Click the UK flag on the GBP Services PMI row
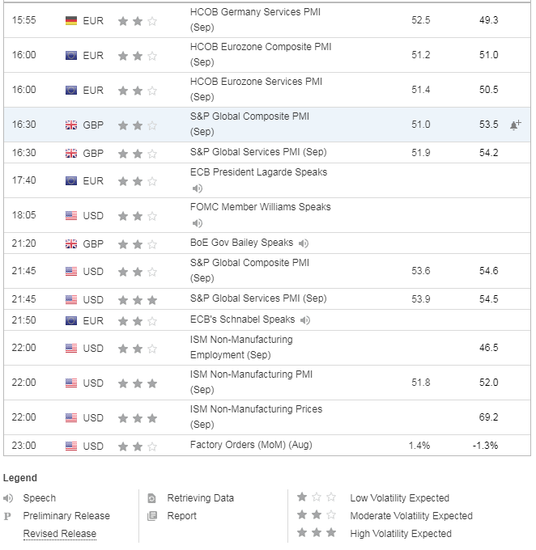536x550 pixels. tap(71, 154)
